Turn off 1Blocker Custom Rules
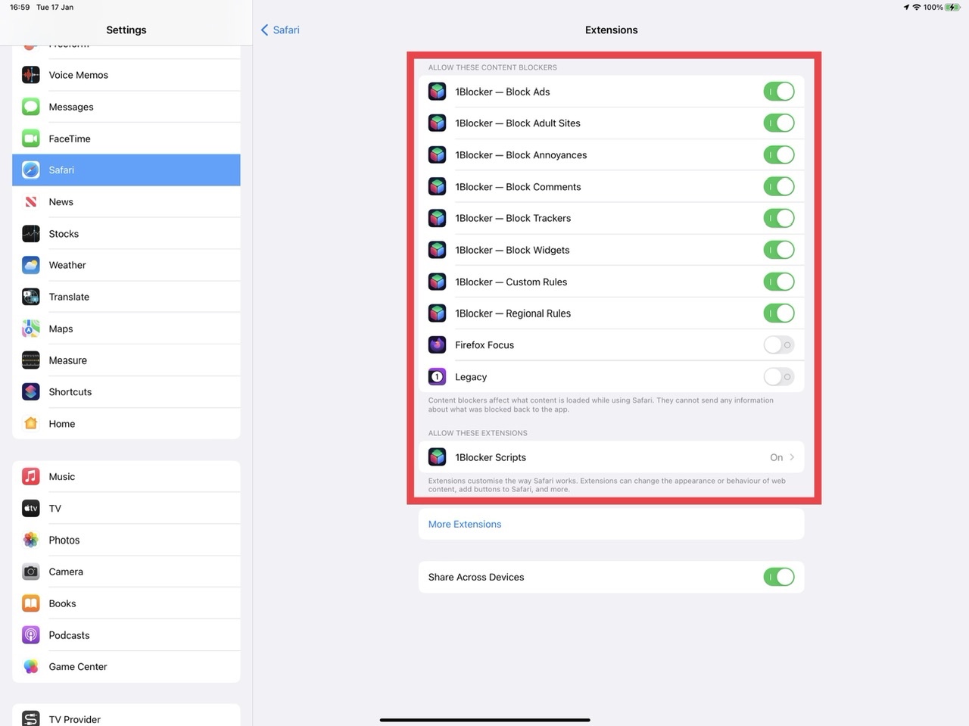969x726 pixels. click(779, 282)
